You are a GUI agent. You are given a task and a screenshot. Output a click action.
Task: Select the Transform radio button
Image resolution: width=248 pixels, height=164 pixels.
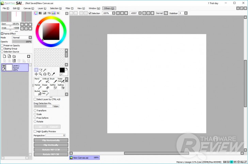(x=35, y=110)
